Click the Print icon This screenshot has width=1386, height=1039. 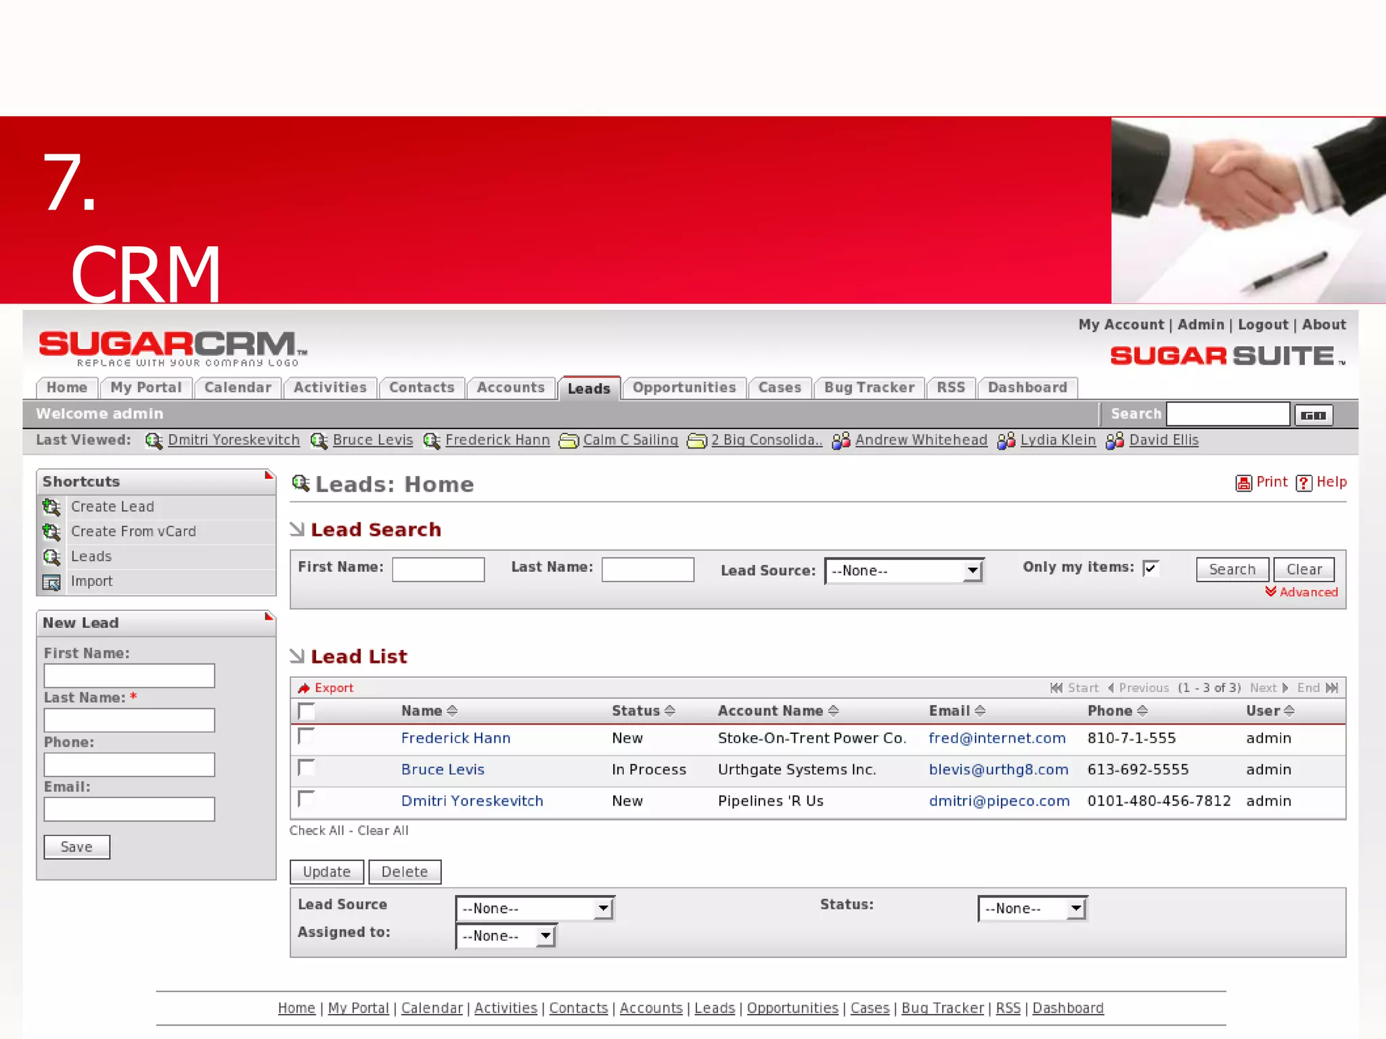pyautogui.click(x=1243, y=483)
